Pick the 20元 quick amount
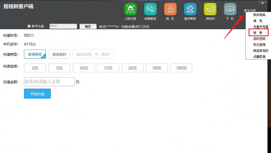Viewport: 271px width, 153px height. tap(132, 68)
